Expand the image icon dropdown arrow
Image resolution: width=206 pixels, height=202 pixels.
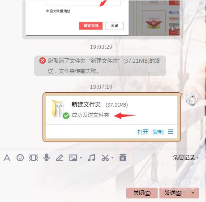point(81,157)
